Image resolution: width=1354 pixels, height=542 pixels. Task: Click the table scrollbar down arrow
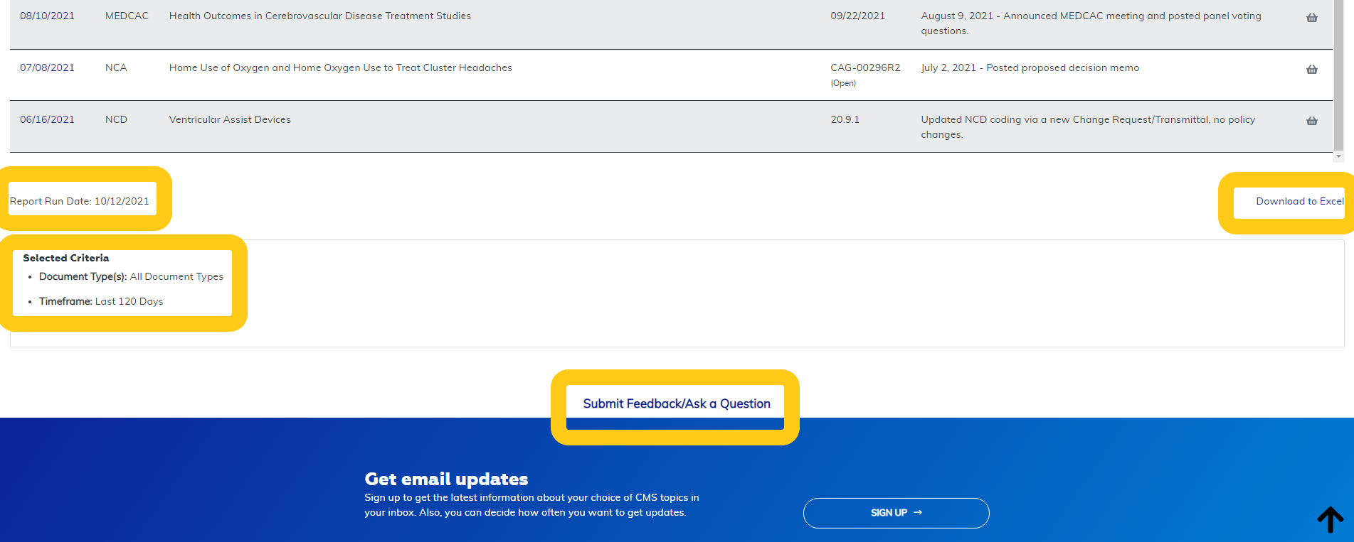pos(1338,156)
